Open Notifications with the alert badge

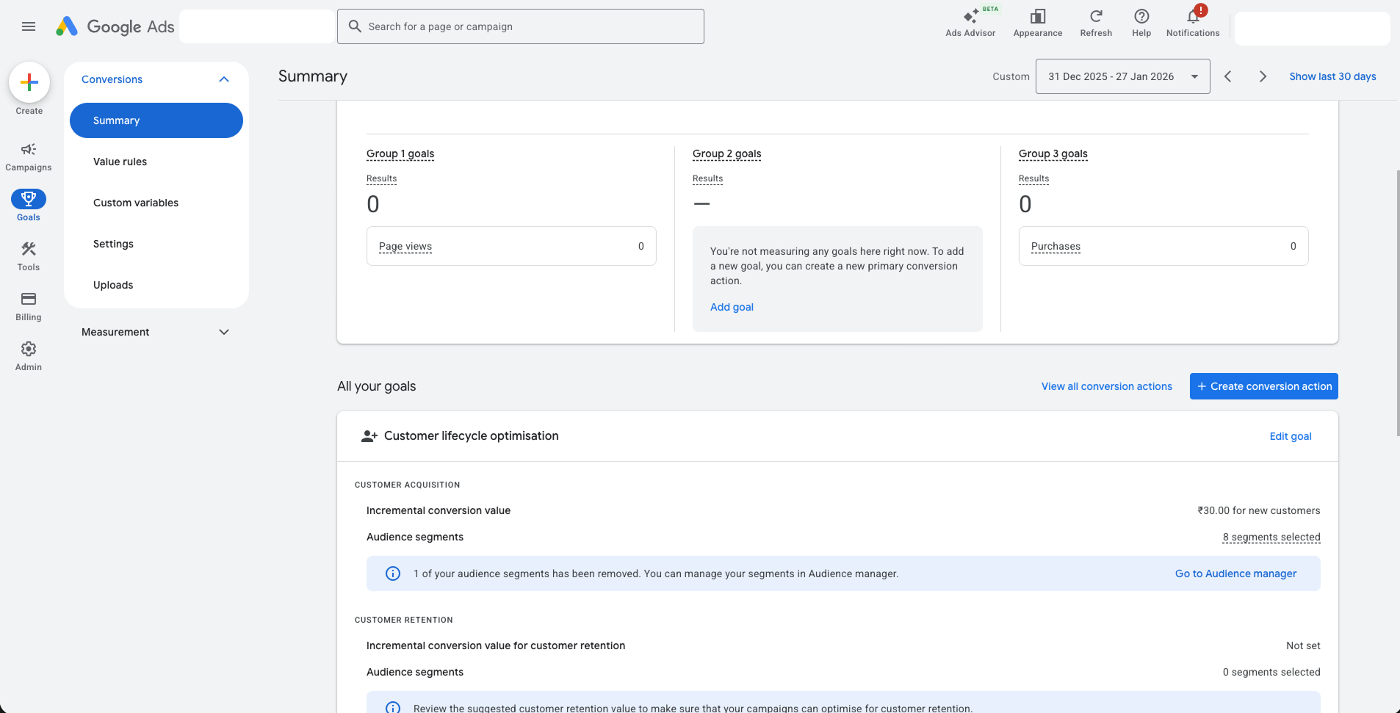pos(1191,16)
